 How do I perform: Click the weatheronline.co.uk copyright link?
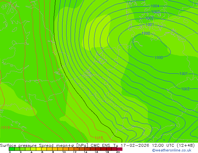point(172,150)
